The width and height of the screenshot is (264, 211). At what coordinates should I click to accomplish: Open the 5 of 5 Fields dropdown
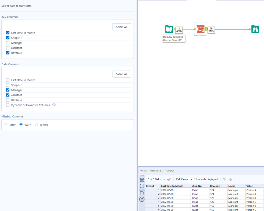coord(156,179)
